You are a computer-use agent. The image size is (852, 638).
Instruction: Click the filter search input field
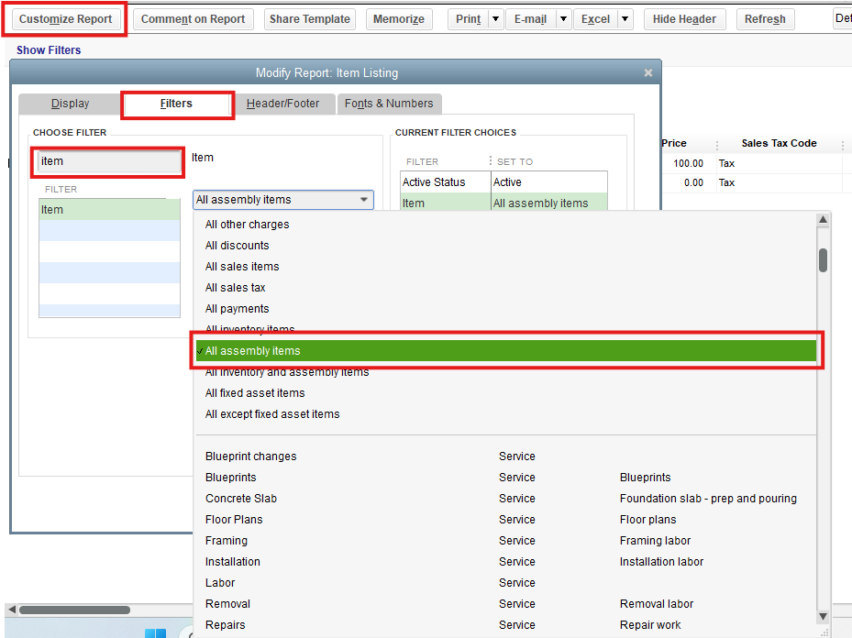pyautogui.click(x=109, y=161)
